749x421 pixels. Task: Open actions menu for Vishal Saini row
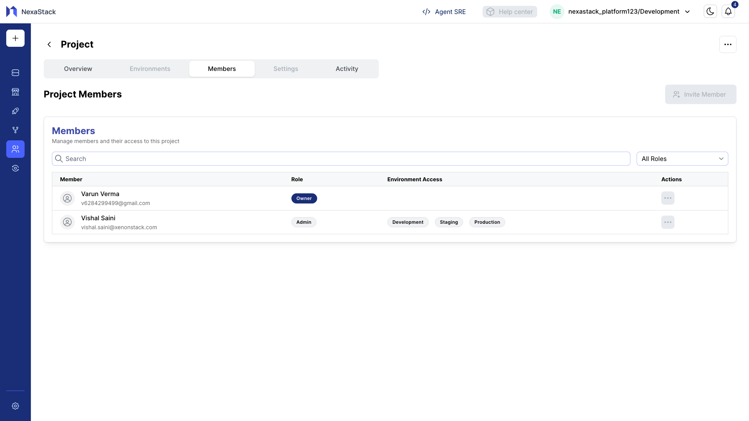point(667,222)
